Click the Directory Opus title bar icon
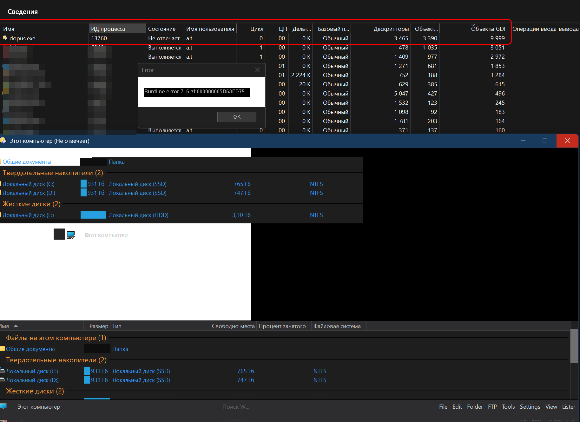 3,141
